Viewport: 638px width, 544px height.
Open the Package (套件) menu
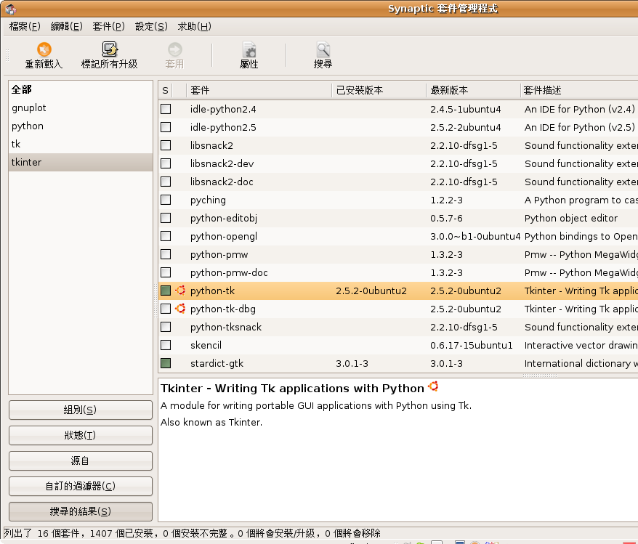click(109, 26)
